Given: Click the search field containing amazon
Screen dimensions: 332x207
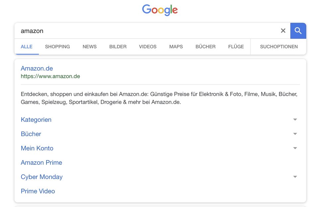Looking at the screenshot, I should pos(146,31).
